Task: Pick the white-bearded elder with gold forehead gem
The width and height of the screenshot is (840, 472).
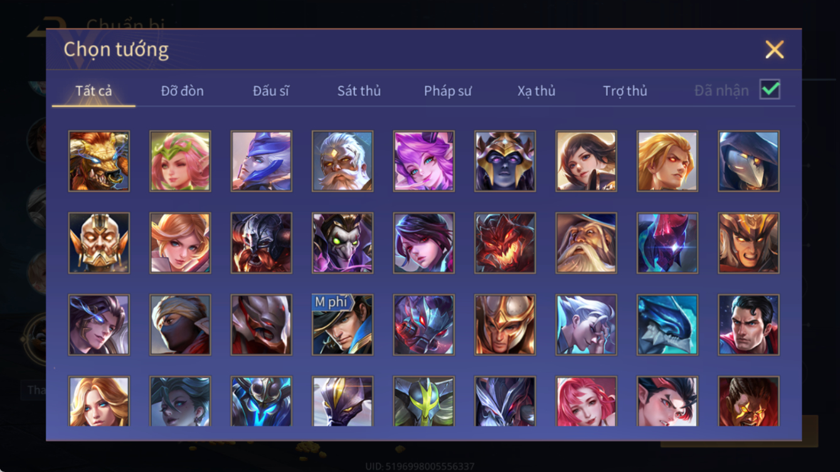Action: click(x=343, y=161)
